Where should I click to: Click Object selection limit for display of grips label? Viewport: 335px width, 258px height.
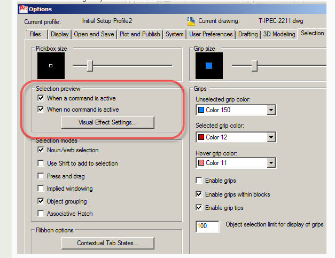[275, 224]
